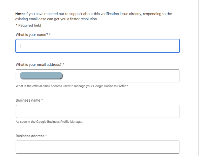Select the Business address input field
Image resolution: width=201 pixels, height=156 pixels.
[x=97, y=147]
